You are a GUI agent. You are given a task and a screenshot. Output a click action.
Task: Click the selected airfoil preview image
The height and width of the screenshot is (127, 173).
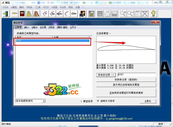coord(126,50)
